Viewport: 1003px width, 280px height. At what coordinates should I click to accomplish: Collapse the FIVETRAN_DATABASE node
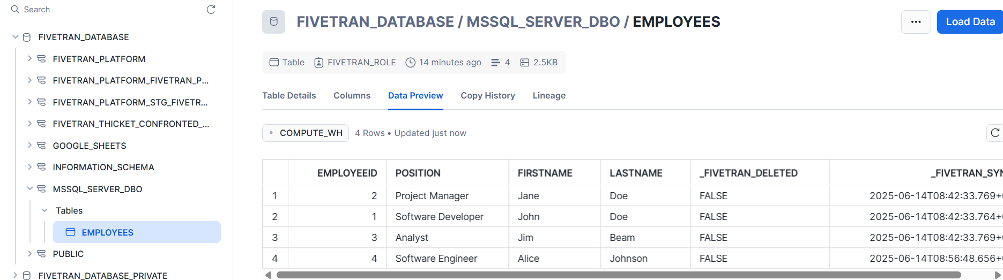(16, 37)
